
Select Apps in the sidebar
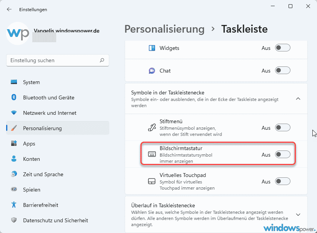(29, 144)
